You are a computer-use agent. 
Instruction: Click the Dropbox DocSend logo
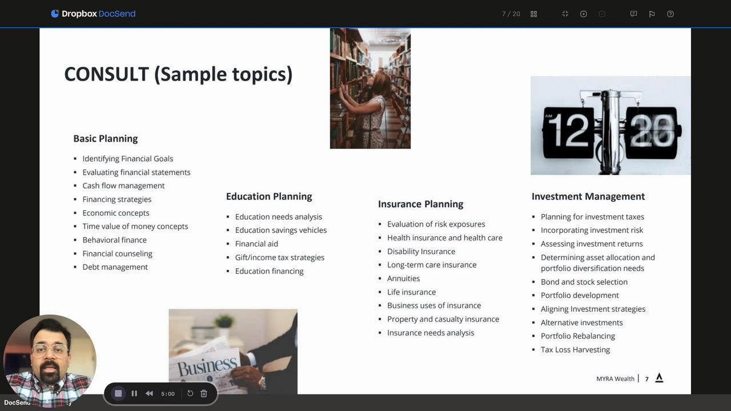93,14
